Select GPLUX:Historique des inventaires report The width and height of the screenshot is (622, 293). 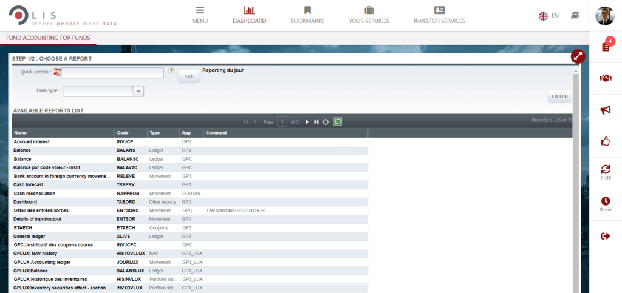[190, 280]
